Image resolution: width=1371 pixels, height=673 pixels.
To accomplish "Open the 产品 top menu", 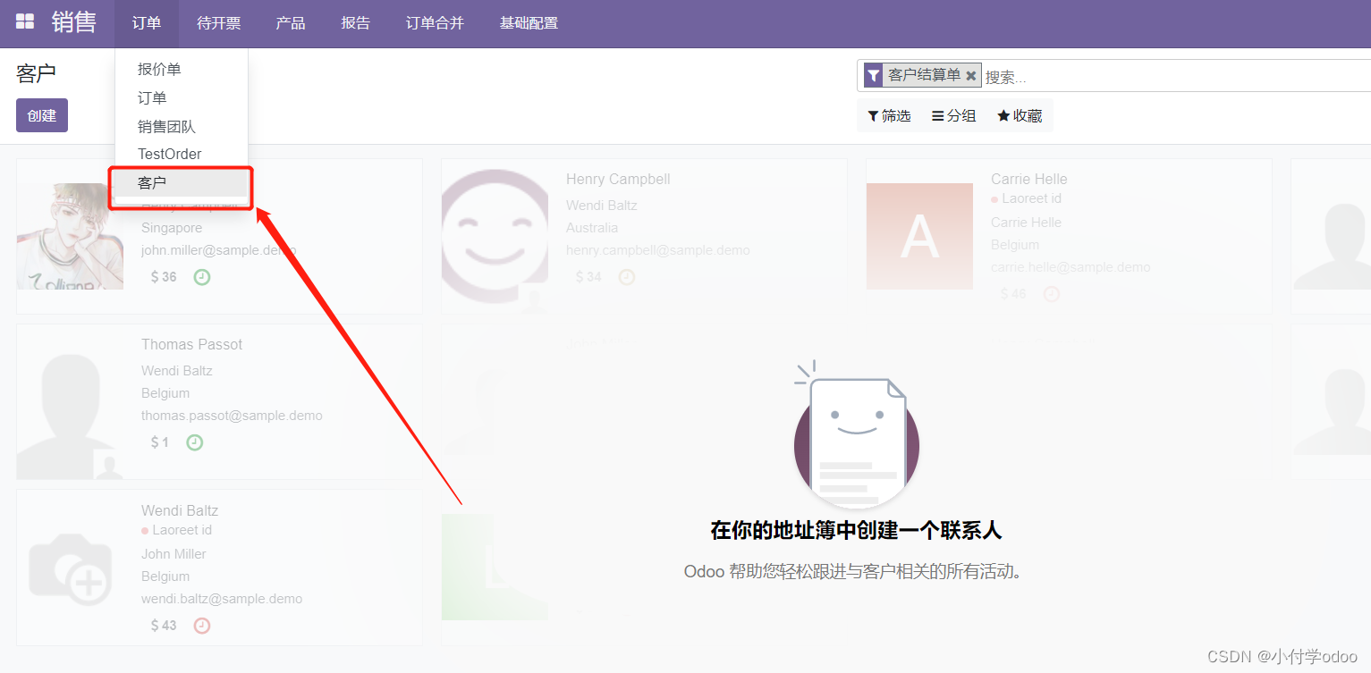I will click(x=289, y=23).
